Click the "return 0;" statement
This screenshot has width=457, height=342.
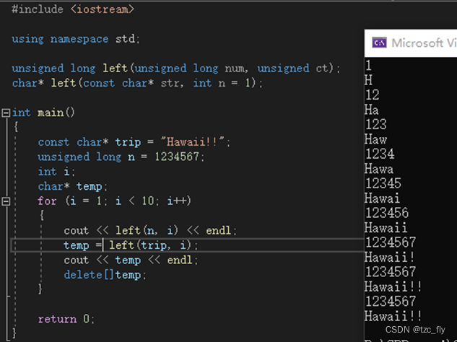coord(66,319)
